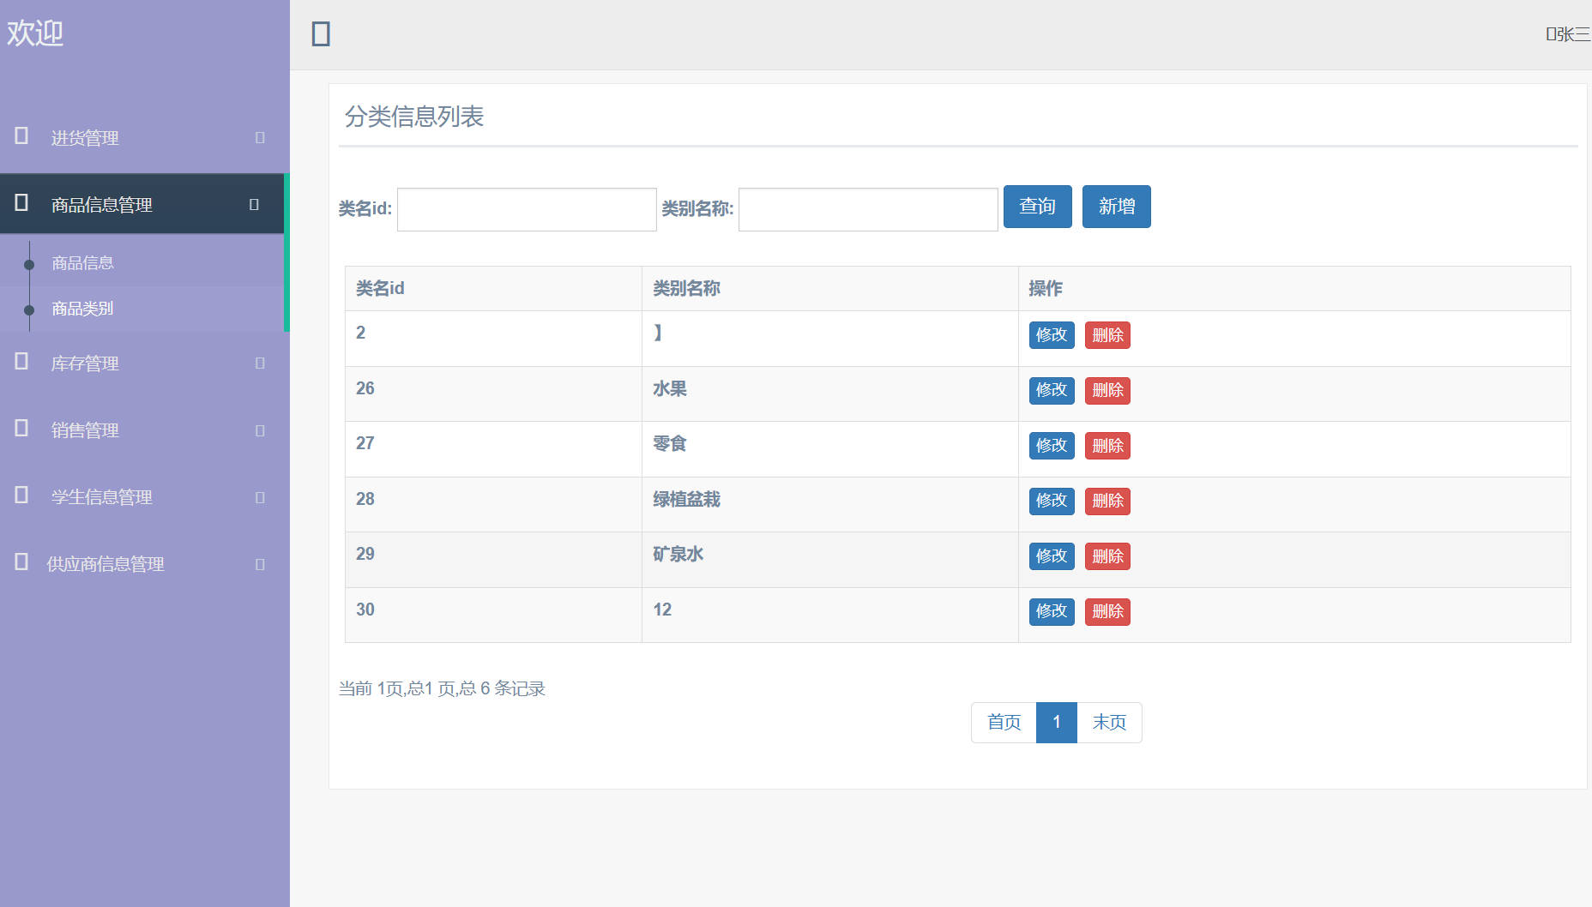Click the top-left hamburger menu icon

coord(320,33)
